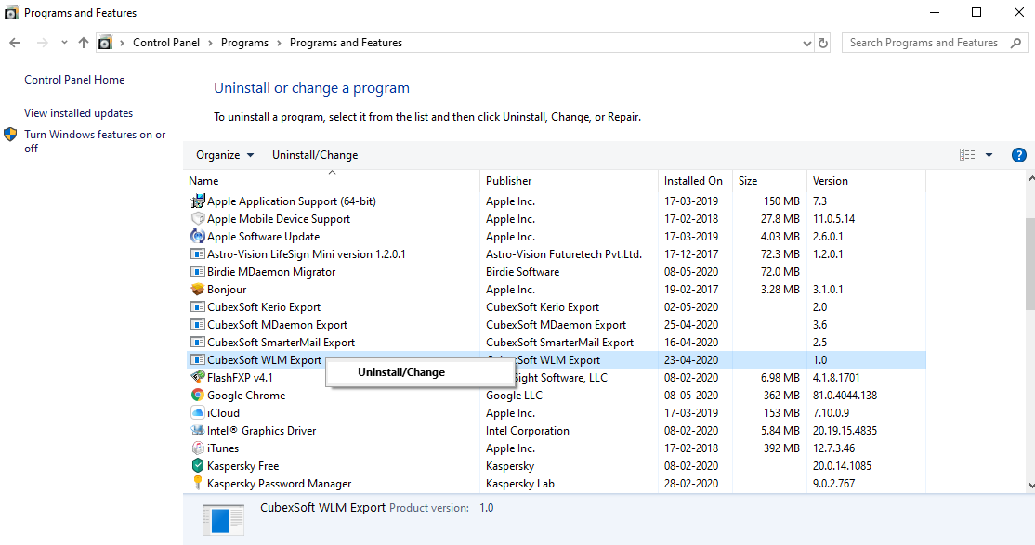Click Astro-Vision Futuretech Pvt.Ltd. publisher cell
The image size is (1035, 545).
[564, 254]
